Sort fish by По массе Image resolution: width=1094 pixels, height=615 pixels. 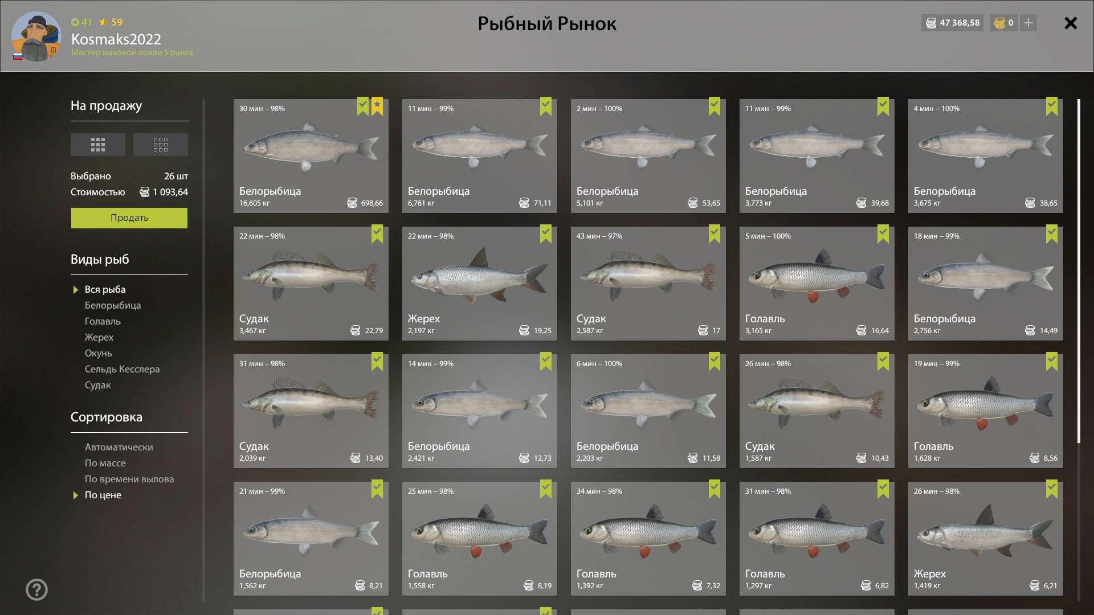(105, 463)
